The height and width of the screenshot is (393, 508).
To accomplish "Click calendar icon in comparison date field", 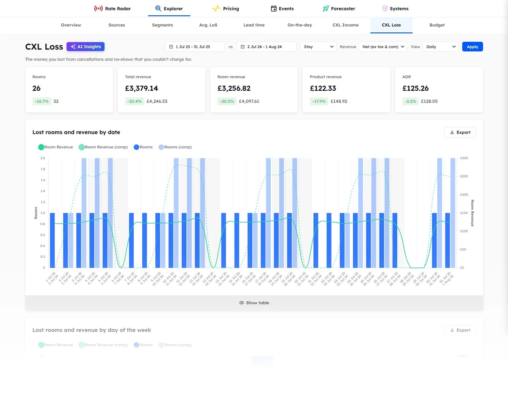I will point(242,47).
